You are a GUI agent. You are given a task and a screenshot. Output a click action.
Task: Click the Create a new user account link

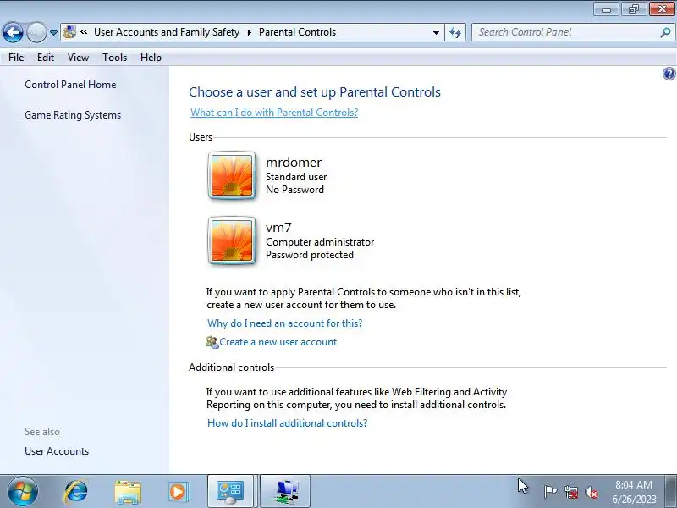click(278, 342)
